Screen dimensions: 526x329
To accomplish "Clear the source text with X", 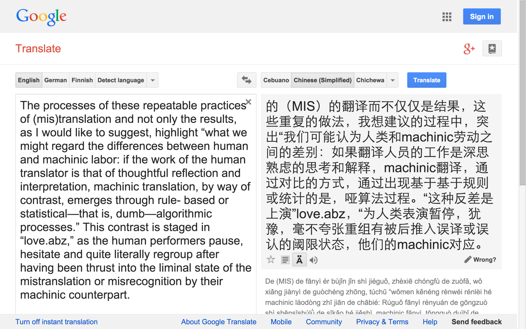I will [248, 102].
